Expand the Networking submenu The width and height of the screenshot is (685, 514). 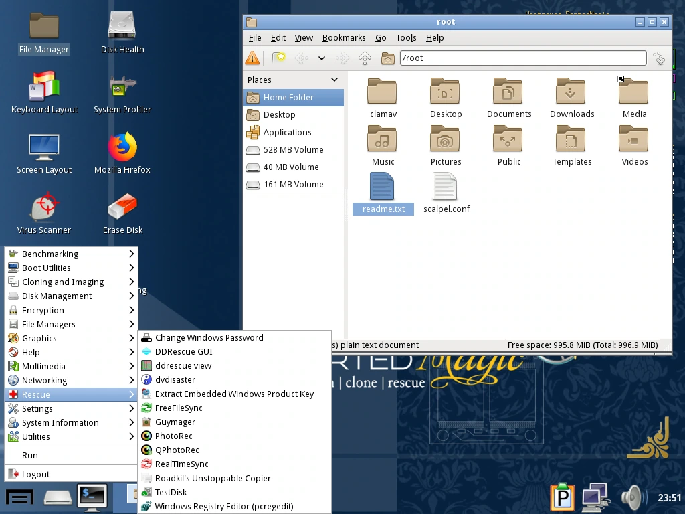click(71, 380)
